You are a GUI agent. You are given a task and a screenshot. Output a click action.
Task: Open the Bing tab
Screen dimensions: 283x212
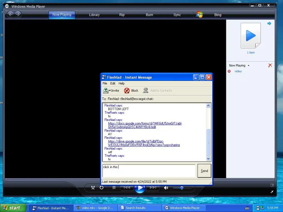click(x=218, y=15)
